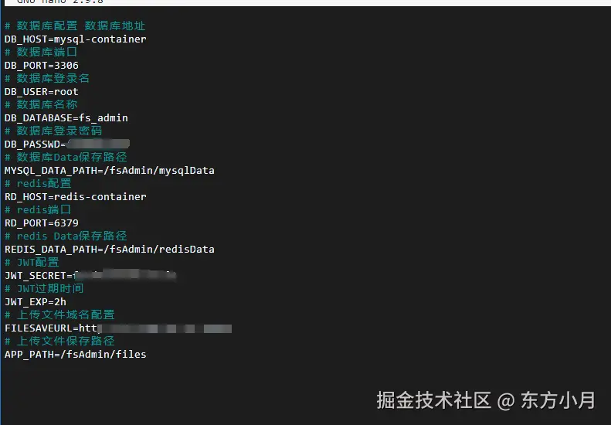Viewport: 611px width, 425px height.
Task: Click the '# 数据库配置 数据库地址' comment
Action: click(x=74, y=25)
